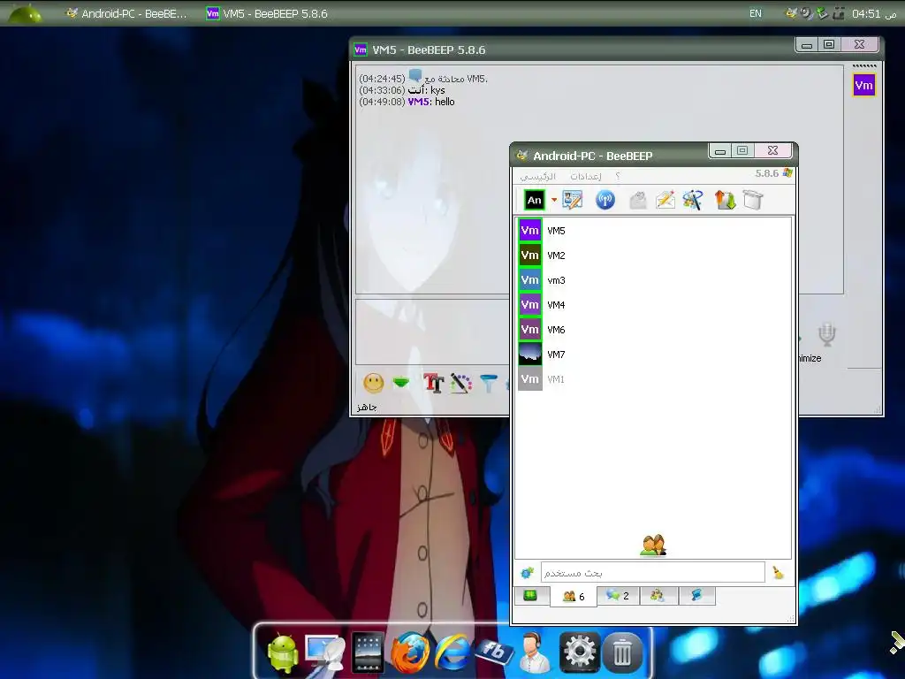Open the dropdown arrow next to An avatar

pyautogui.click(x=554, y=201)
